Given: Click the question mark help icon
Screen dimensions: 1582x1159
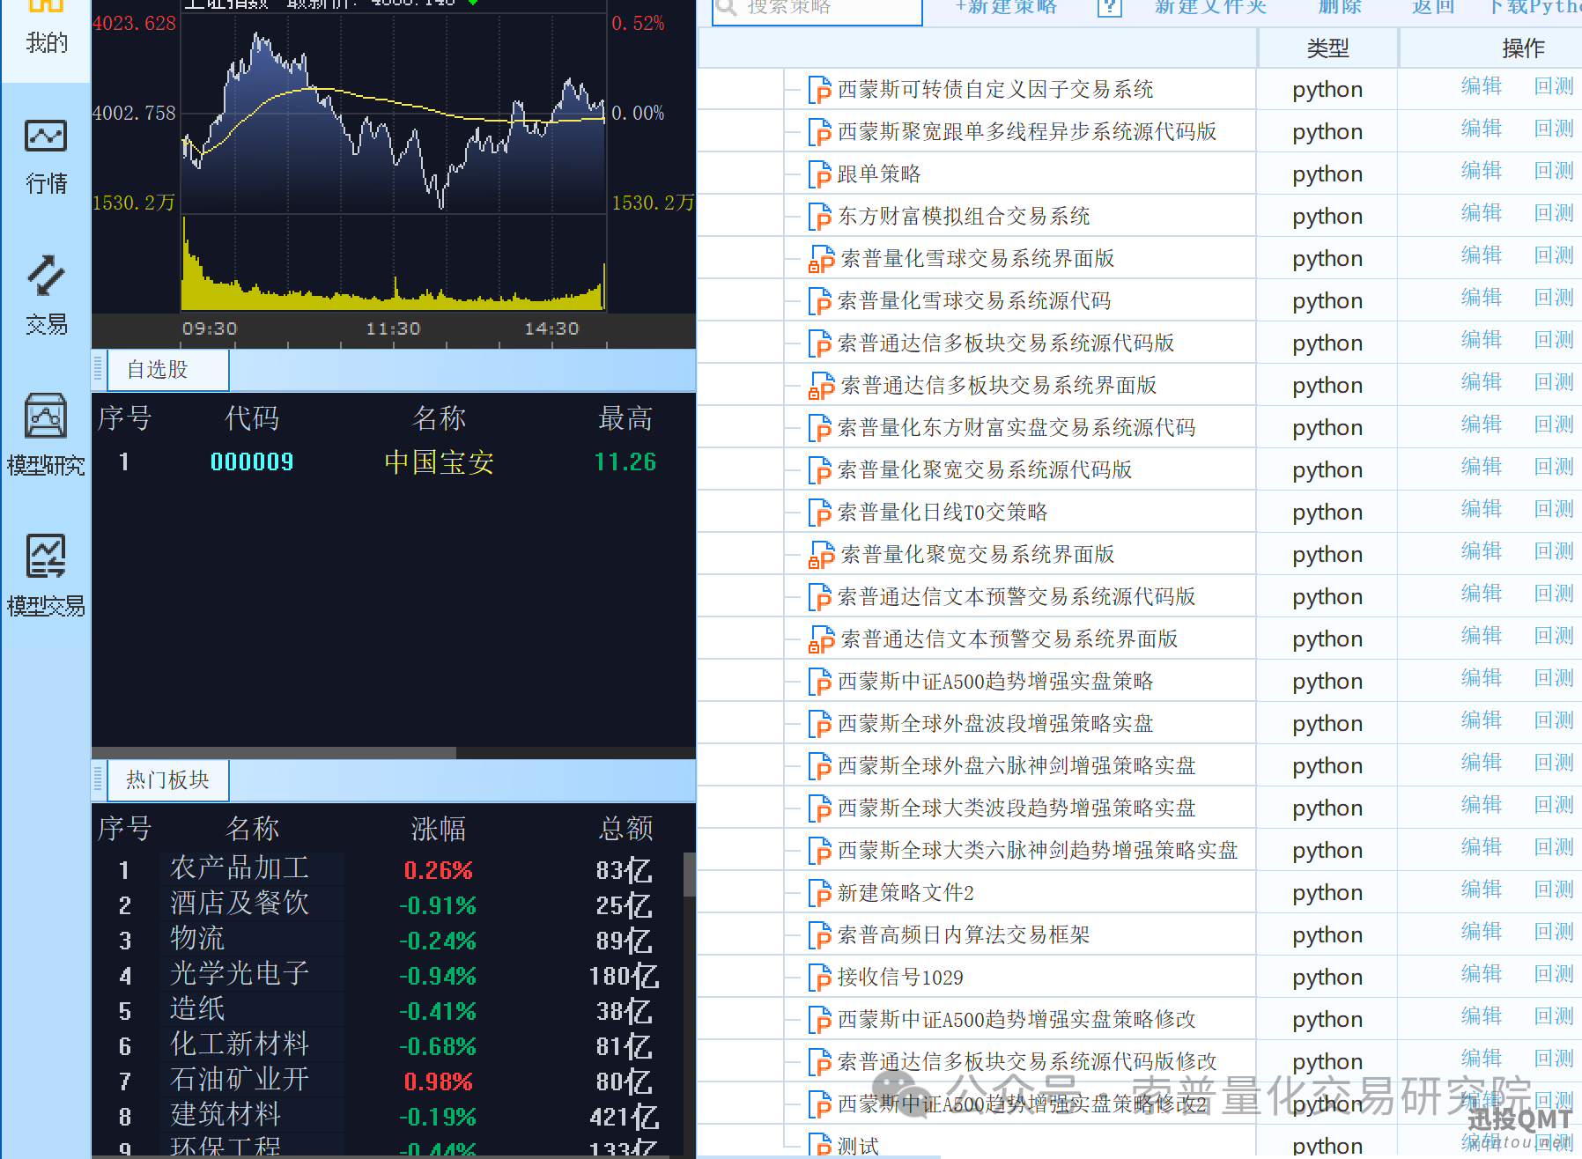Looking at the screenshot, I should pos(1109,8).
